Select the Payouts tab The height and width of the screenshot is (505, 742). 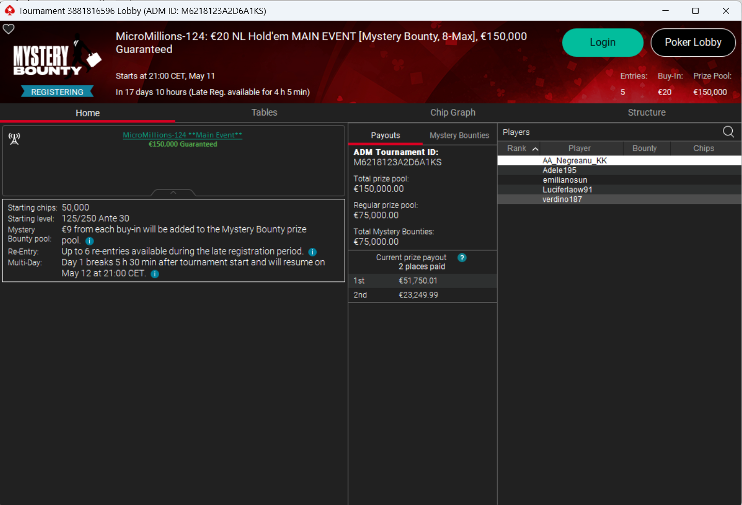click(385, 135)
